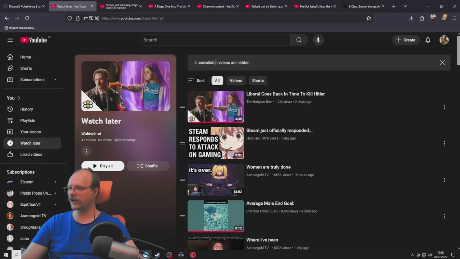
Task: Open Home in the sidebar
Action: click(x=32, y=57)
